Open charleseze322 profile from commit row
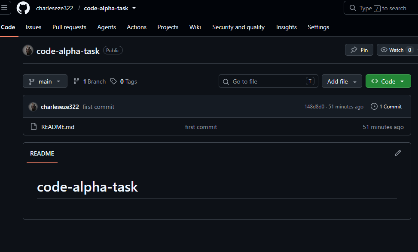The height and width of the screenshot is (252, 418). [60, 107]
